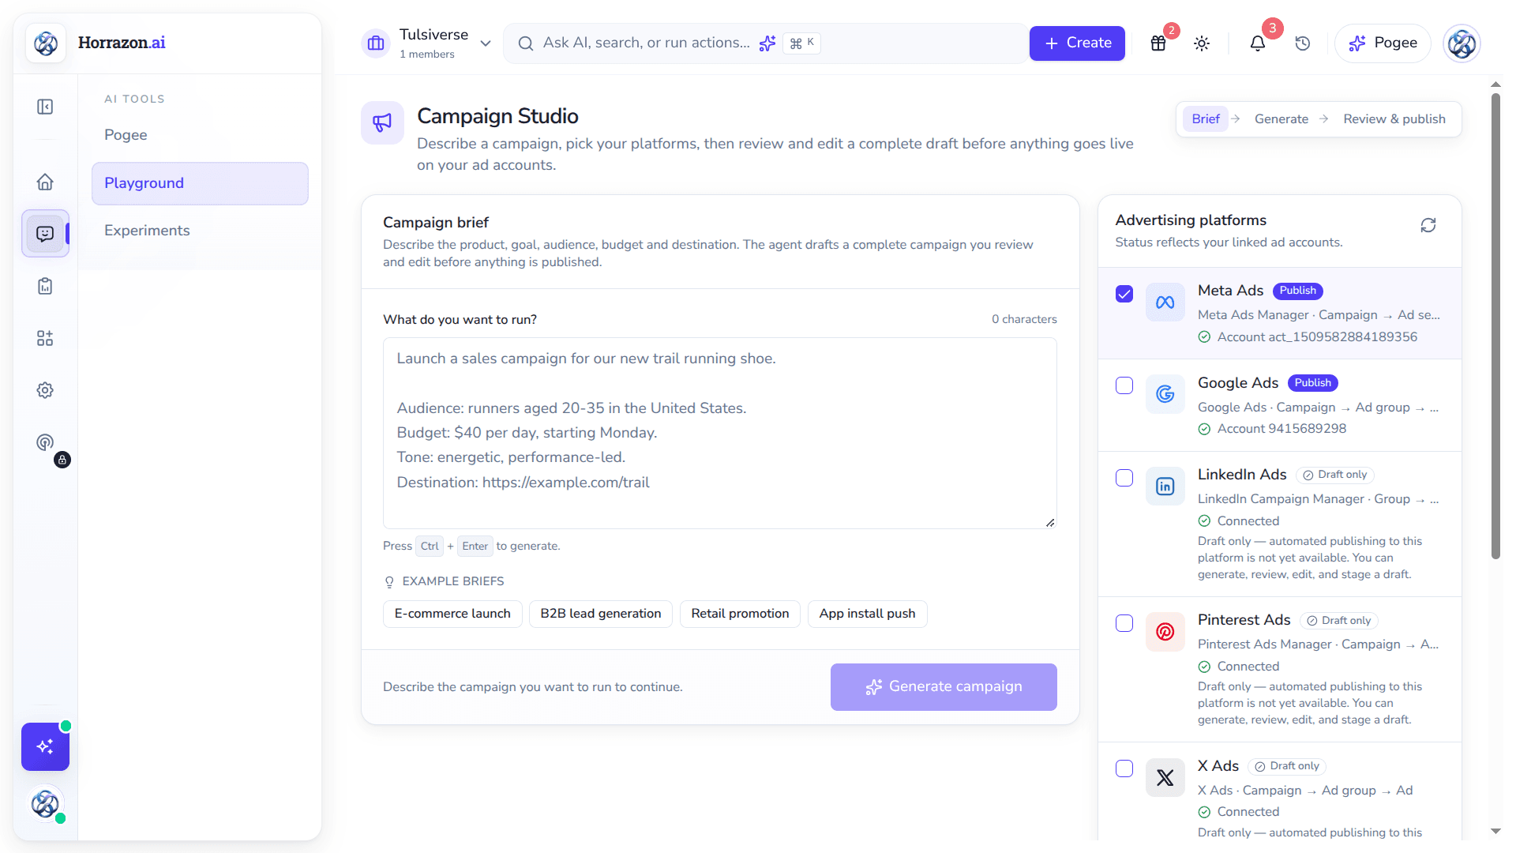Click the Create button

pyautogui.click(x=1077, y=43)
